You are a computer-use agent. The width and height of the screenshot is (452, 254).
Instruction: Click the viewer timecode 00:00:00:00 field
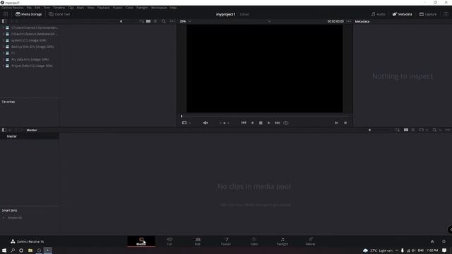pos(335,21)
